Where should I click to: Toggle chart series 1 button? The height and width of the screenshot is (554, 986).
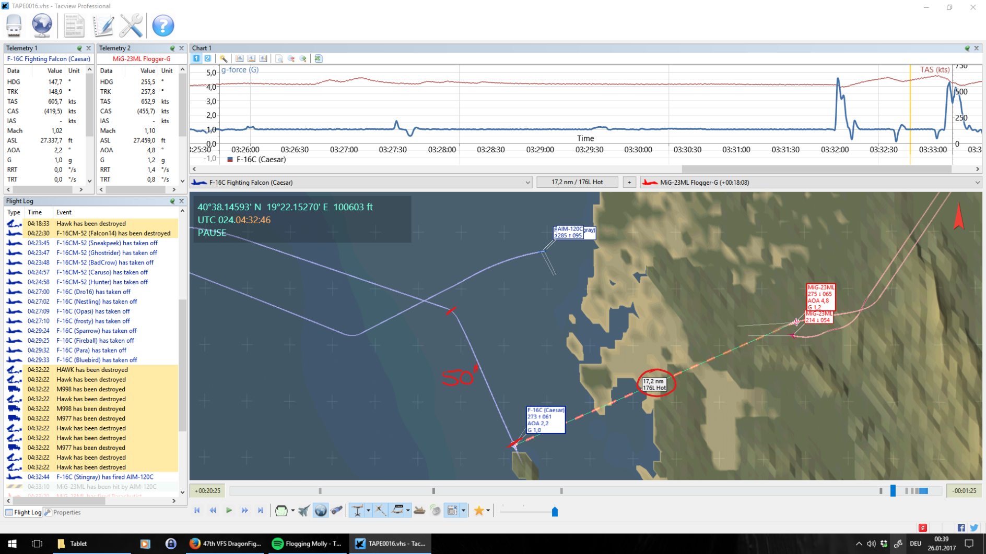[196, 58]
